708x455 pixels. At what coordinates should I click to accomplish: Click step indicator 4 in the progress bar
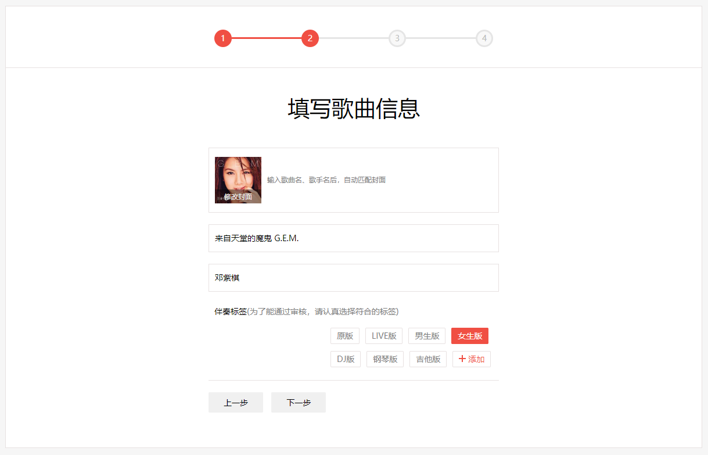484,38
